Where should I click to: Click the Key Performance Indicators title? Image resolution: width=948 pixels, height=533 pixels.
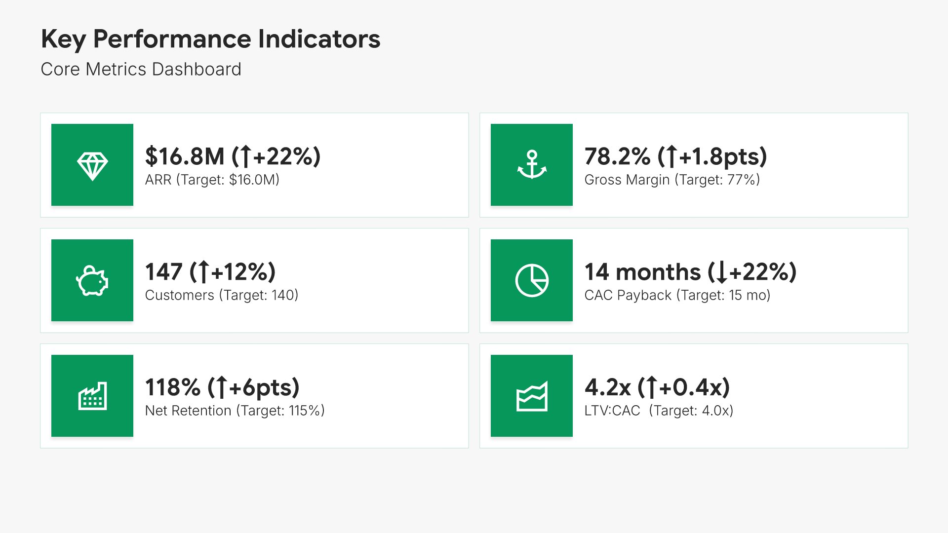coord(210,39)
